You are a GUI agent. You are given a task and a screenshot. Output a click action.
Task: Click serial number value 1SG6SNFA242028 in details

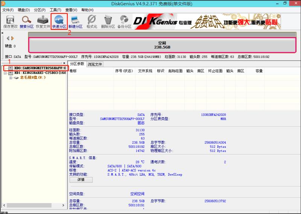(x=213, y=115)
